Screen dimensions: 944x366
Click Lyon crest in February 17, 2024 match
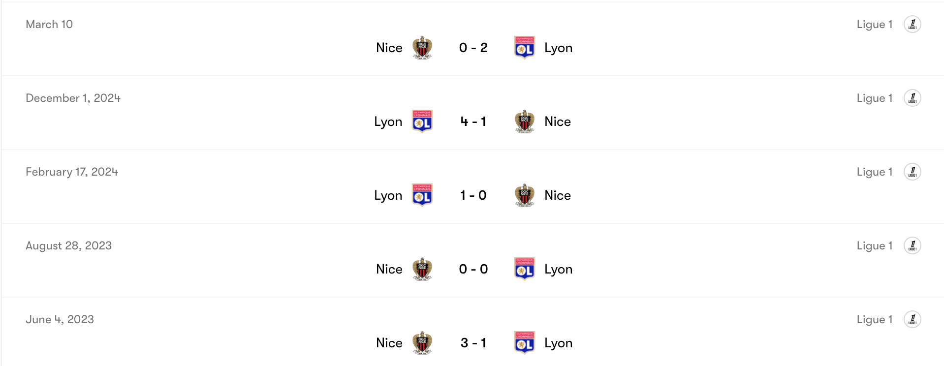tap(422, 195)
